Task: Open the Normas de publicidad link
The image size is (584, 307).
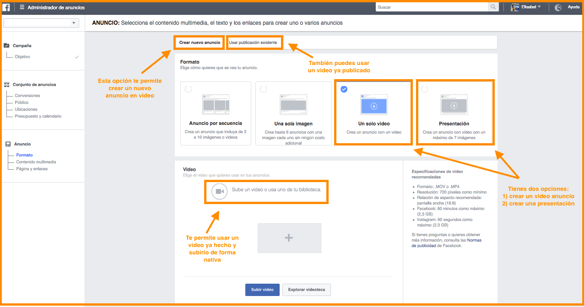Action: tap(474, 240)
